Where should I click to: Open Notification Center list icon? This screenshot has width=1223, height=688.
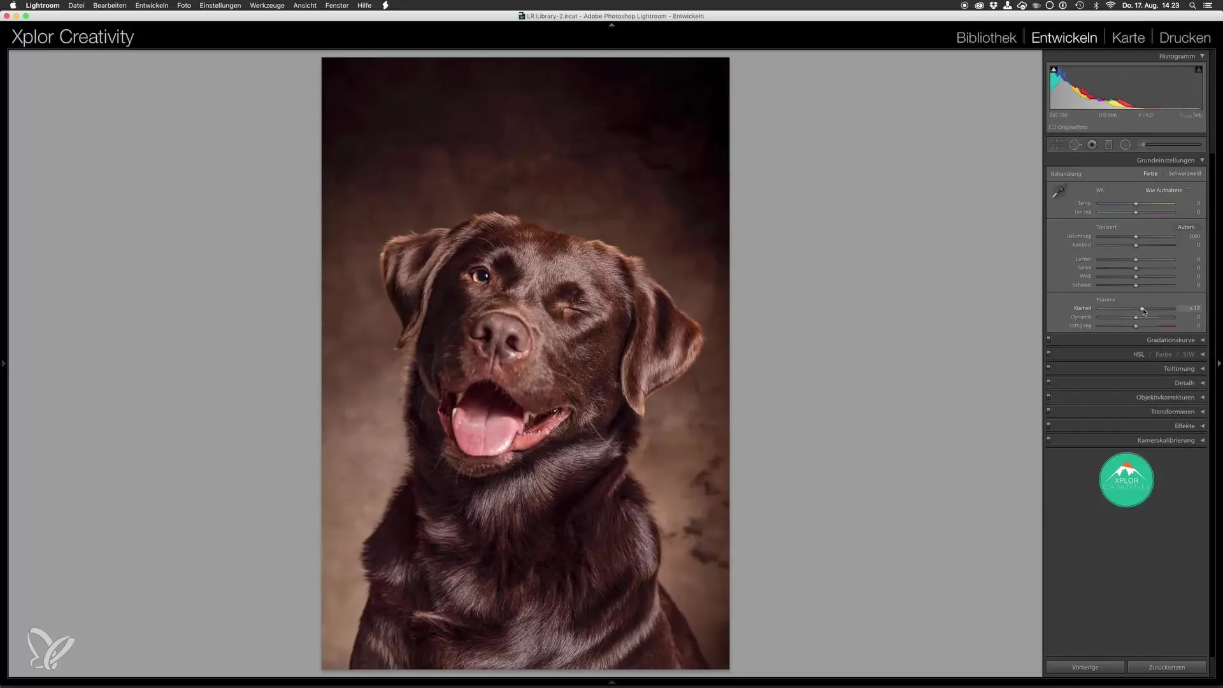(x=1208, y=5)
